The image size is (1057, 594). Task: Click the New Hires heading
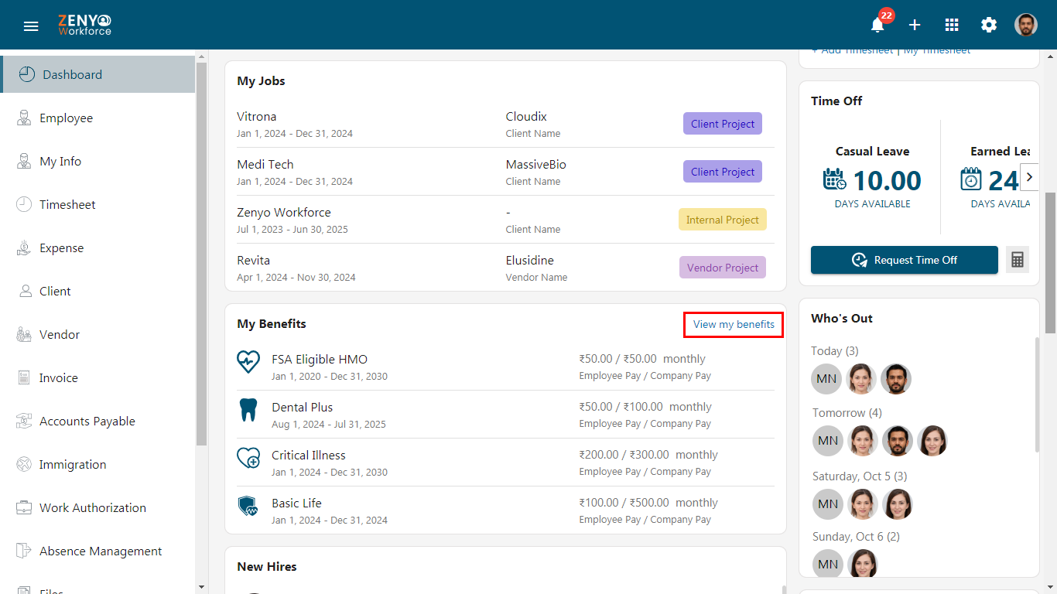click(267, 567)
